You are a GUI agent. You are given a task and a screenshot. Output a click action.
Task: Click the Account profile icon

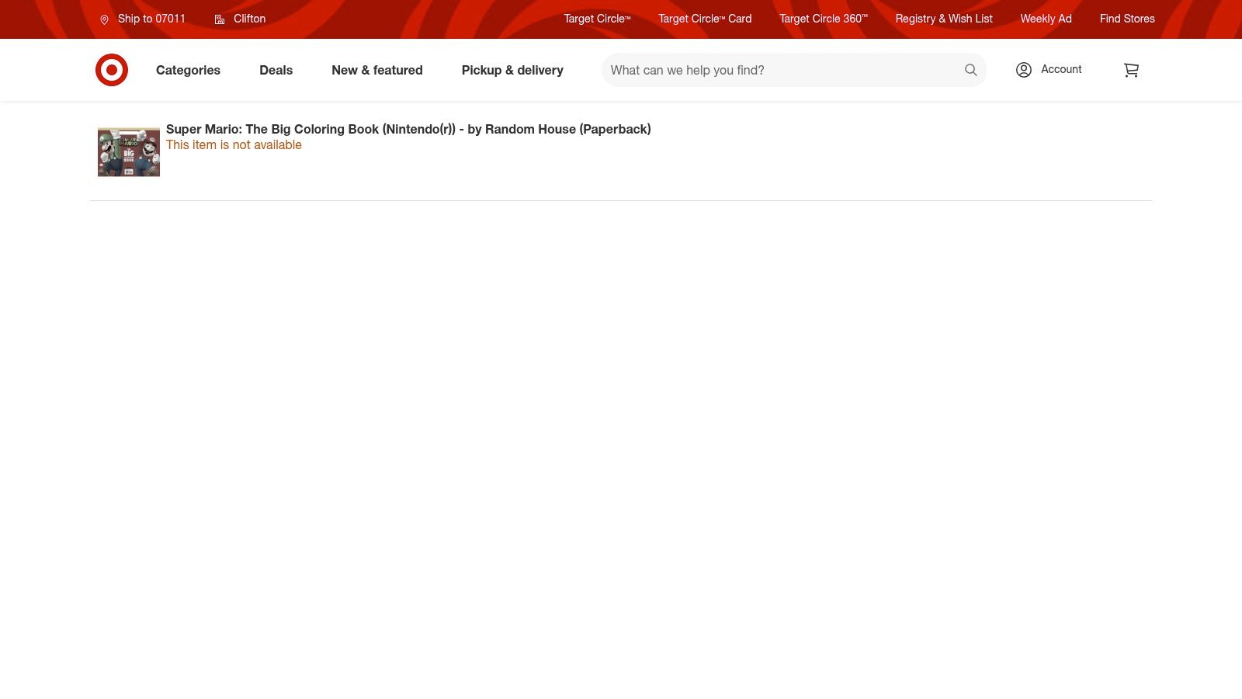click(x=1024, y=70)
